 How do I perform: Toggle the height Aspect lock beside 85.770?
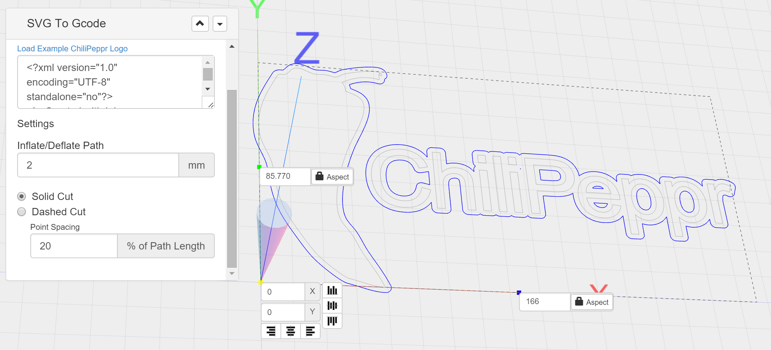coord(332,177)
